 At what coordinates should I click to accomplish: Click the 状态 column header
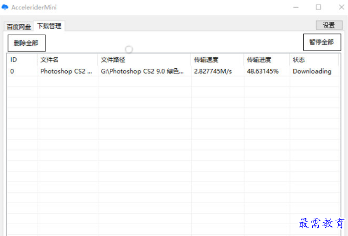(314, 60)
